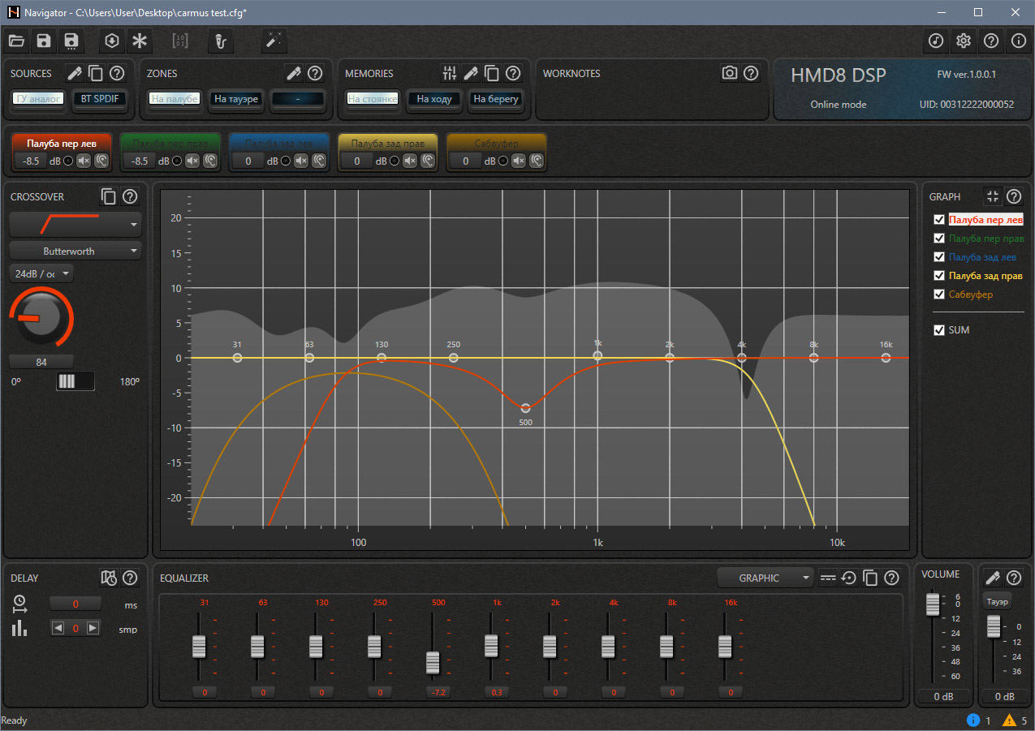Open the Delay map-clock icon
The width and height of the screenshot is (1035, 731).
pyautogui.click(x=110, y=578)
